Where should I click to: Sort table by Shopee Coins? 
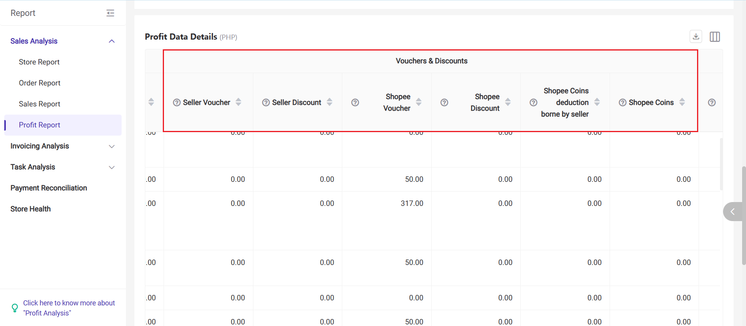[x=682, y=102]
